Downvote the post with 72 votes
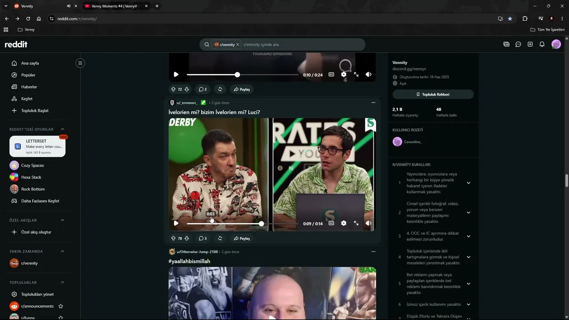Image resolution: width=569 pixels, height=320 pixels. pyautogui.click(x=187, y=89)
